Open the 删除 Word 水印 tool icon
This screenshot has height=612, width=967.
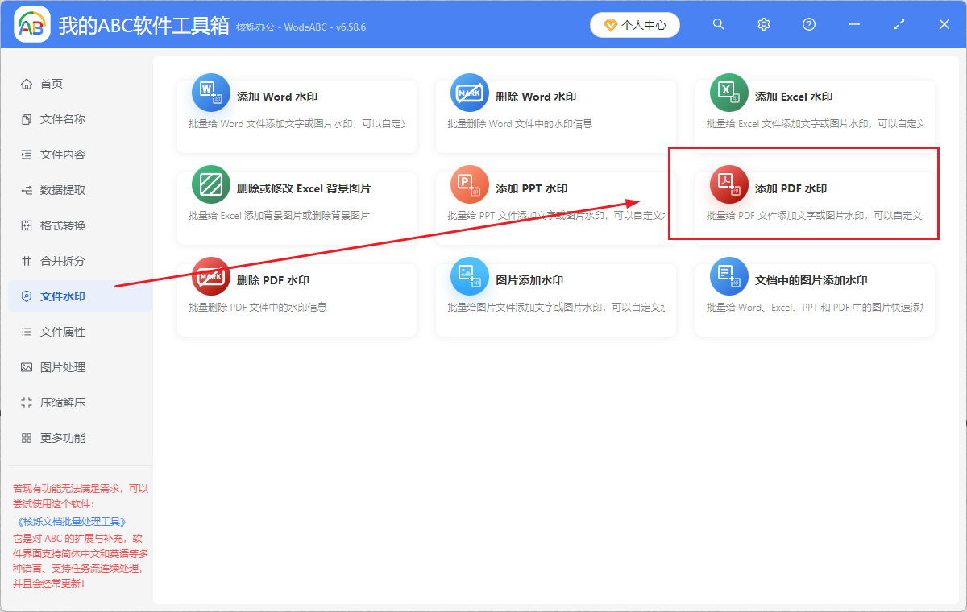point(470,92)
